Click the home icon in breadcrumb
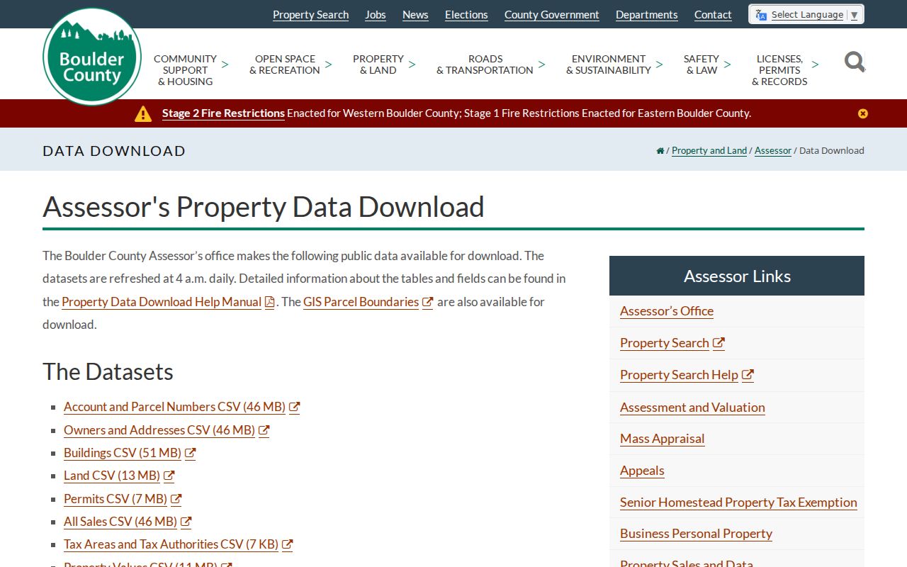The height and width of the screenshot is (567, 907). [x=660, y=151]
